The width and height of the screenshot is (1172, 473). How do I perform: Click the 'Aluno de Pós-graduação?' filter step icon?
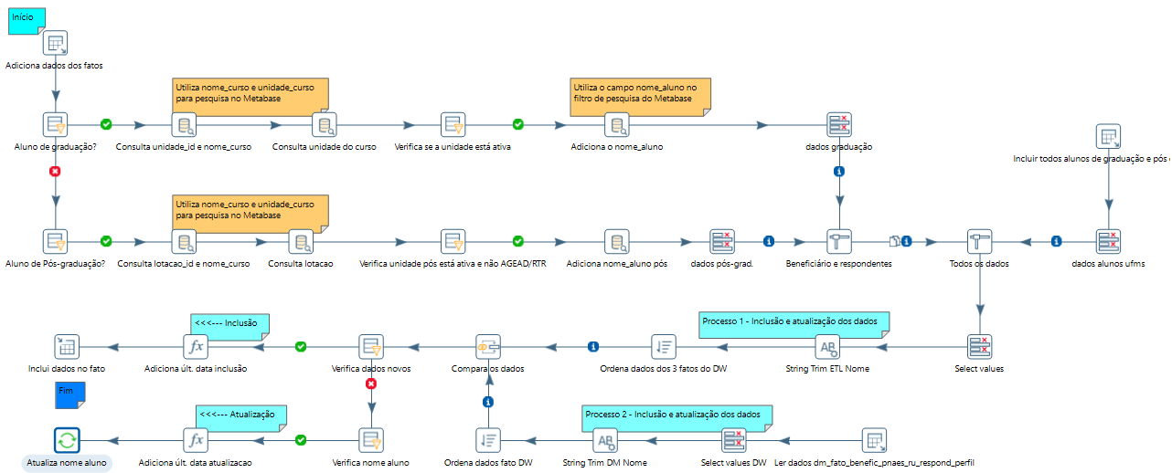click(56, 242)
